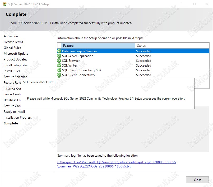Image resolution: width=213 pixels, height=187 pixels.
Task: Click the Close button at bottom right
Action: (x=197, y=180)
